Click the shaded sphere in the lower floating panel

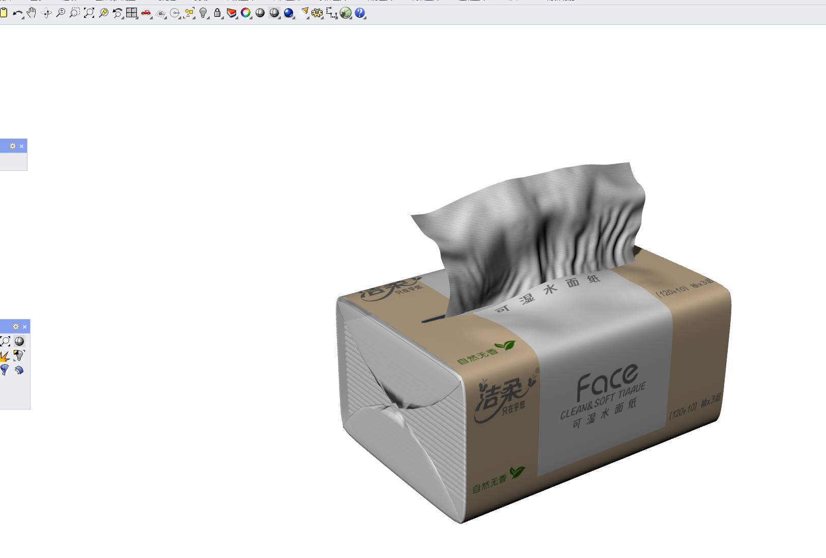coord(19,341)
